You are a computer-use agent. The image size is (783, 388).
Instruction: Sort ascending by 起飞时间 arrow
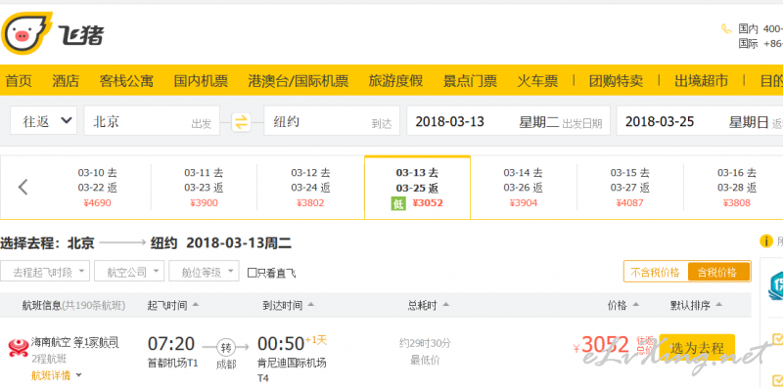[195, 305]
